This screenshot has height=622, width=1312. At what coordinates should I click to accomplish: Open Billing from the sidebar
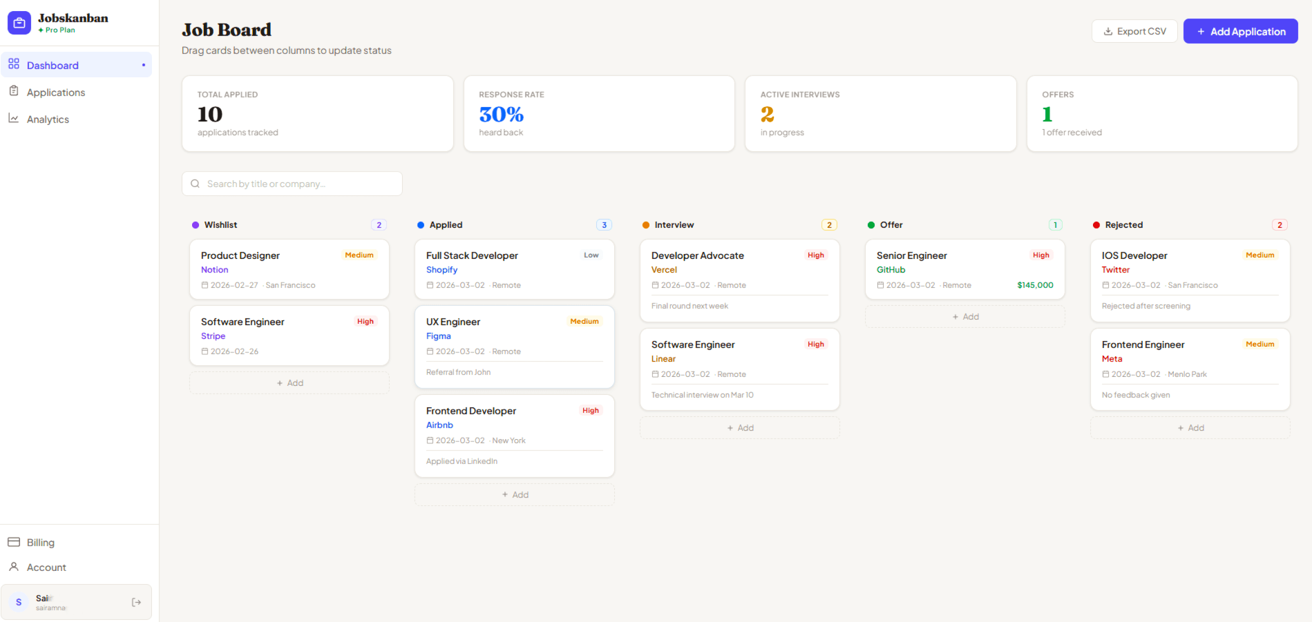click(40, 542)
